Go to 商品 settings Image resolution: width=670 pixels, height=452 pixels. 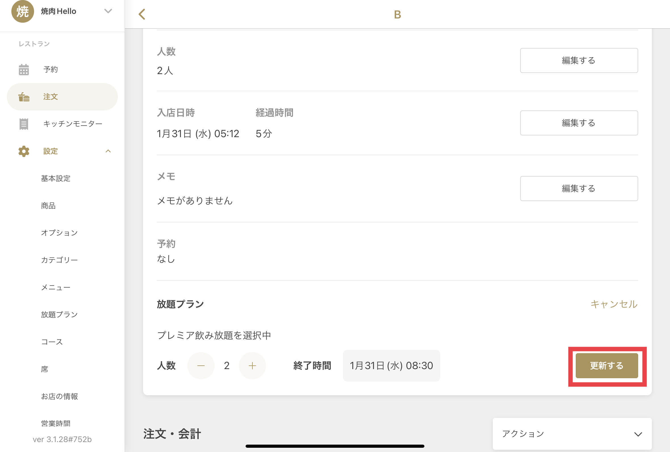48,206
